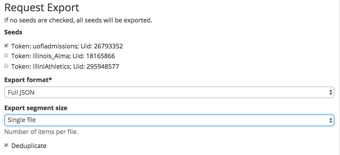
Task: Click the 'Token: uofiadmissions; Uid: 26793352' label
Action: 67,46
